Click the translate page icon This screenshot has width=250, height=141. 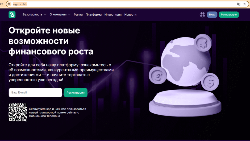[x=239, y=4]
